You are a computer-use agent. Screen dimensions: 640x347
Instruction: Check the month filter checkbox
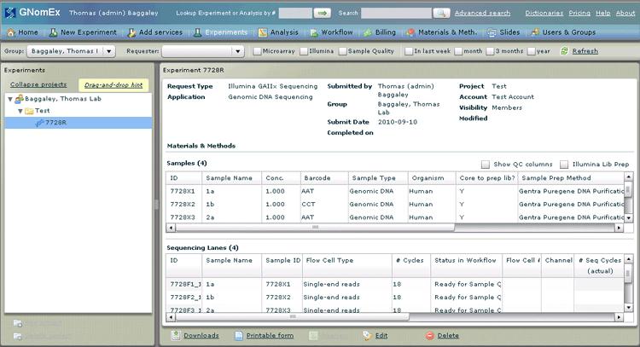click(458, 51)
